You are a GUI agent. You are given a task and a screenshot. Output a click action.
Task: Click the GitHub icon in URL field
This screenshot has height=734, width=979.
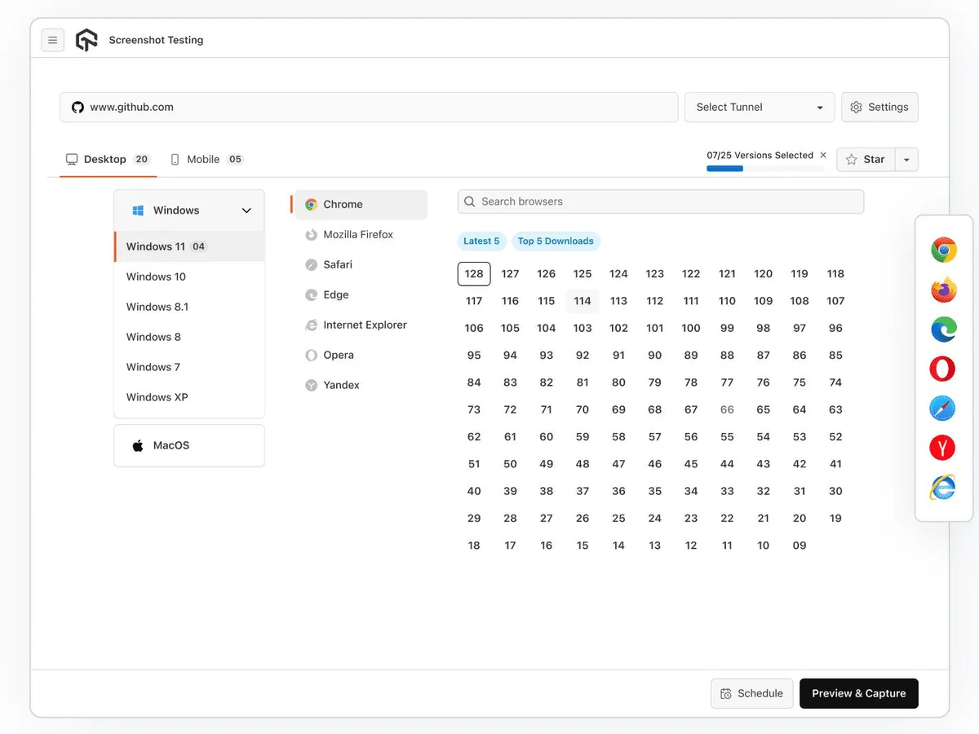[x=78, y=107]
